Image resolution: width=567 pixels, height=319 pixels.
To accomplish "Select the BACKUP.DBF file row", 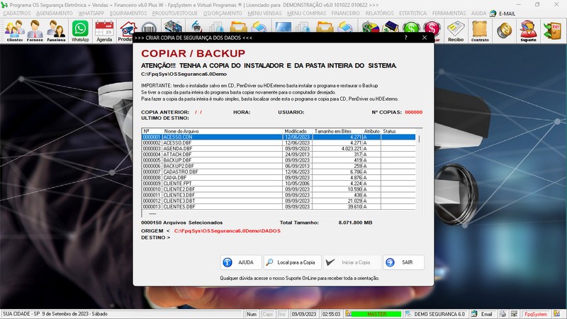I will 279,160.
